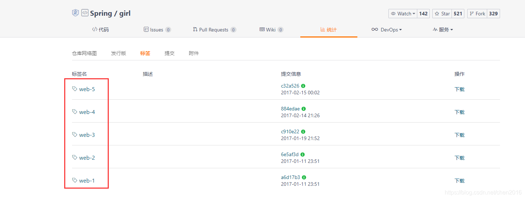Switch to the 代码 tab
Image resolution: width=525 pixels, height=199 pixels.
click(100, 30)
